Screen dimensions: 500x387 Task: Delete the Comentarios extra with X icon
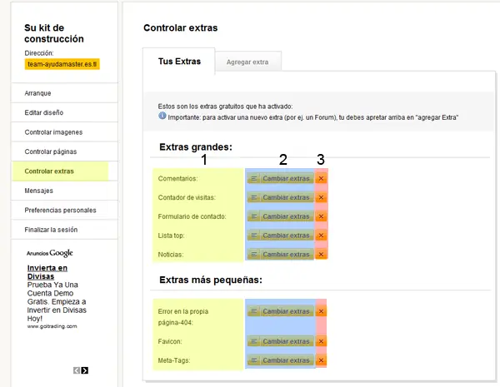click(321, 178)
